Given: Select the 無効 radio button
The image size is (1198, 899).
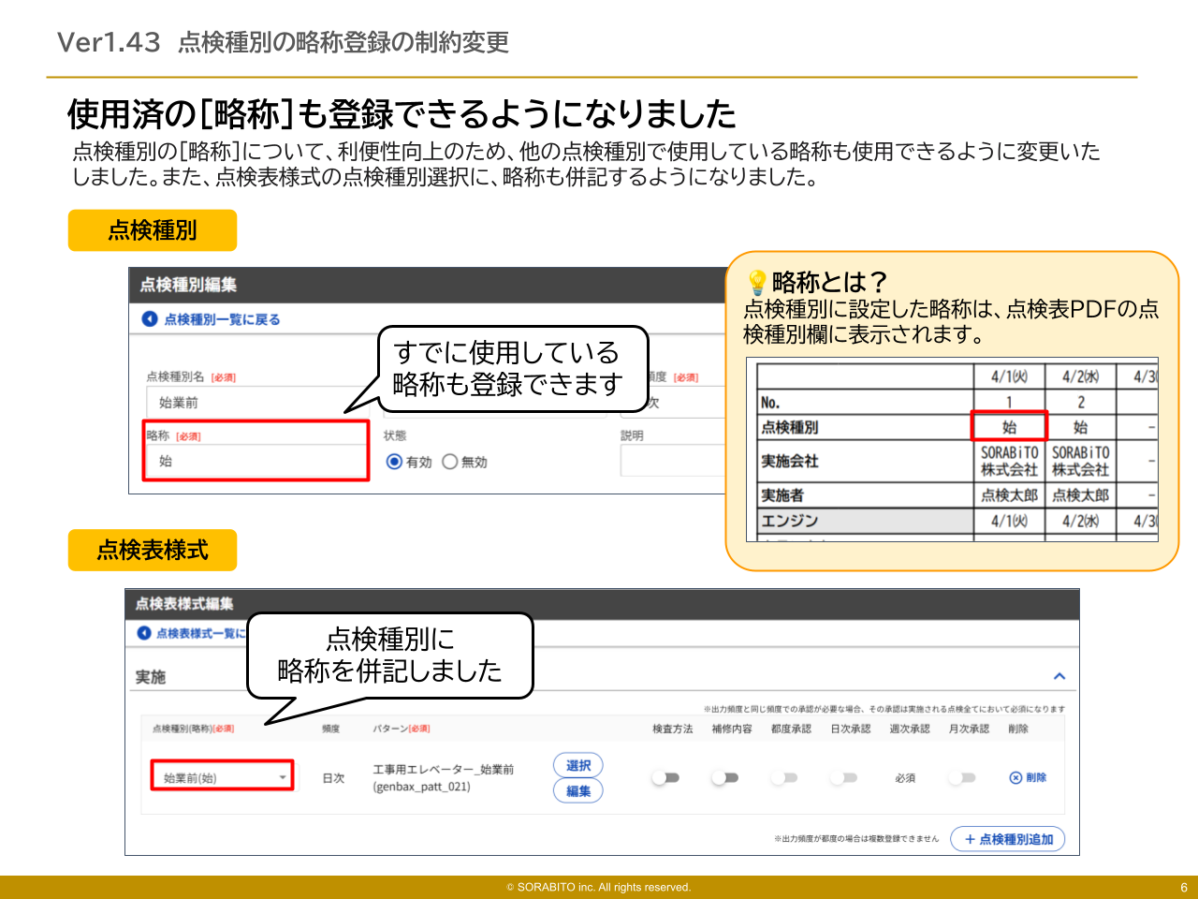Looking at the screenshot, I should (450, 461).
